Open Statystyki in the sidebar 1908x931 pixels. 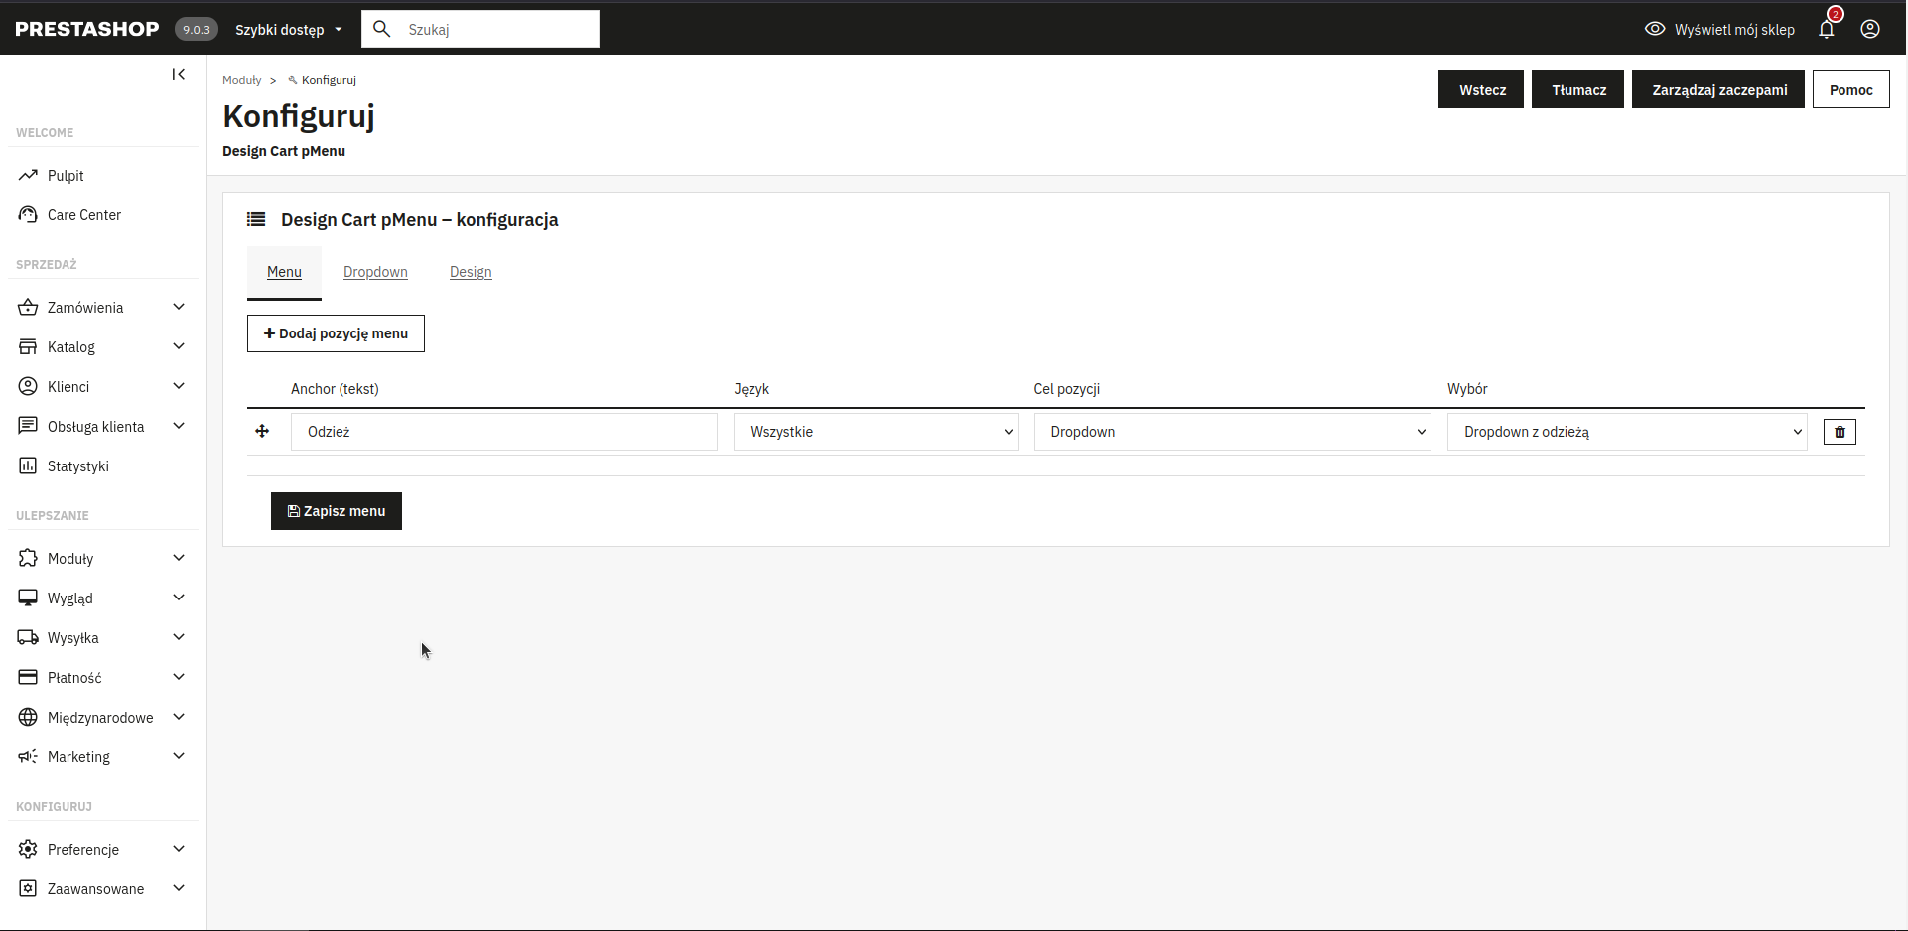[x=78, y=466]
